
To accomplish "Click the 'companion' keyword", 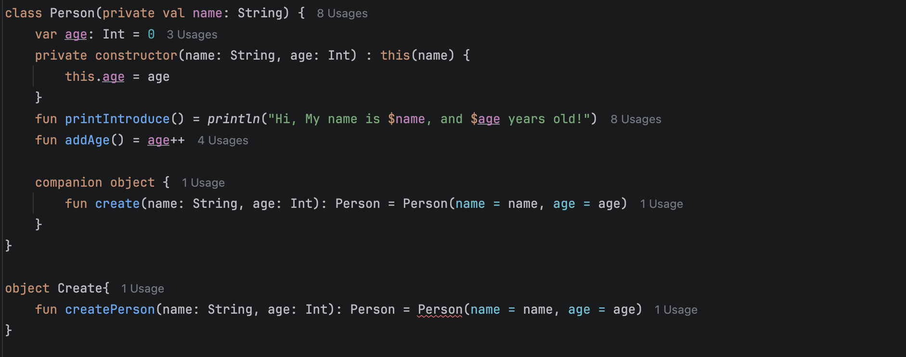I will [x=68, y=182].
